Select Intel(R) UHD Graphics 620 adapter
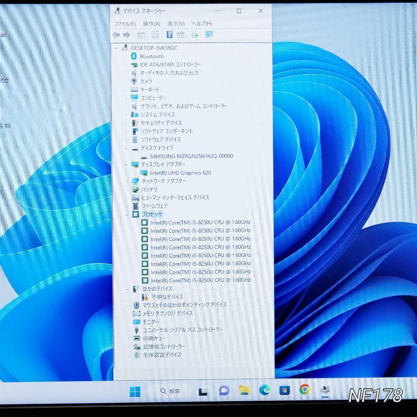The image size is (417, 417). pos(180,173)
